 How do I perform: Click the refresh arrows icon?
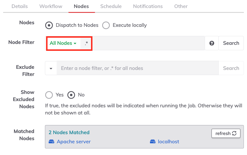click(234, 133)
